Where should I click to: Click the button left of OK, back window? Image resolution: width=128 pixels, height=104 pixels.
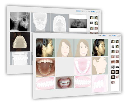pyautogui.click(x=89, y=11)
